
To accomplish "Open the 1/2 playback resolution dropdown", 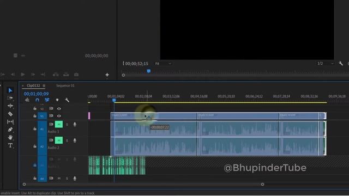I will point(325,64).
